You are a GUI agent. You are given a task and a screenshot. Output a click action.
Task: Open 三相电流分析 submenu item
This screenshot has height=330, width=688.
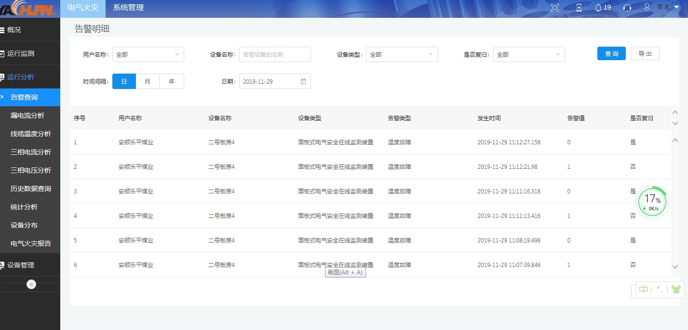click(30, 152)
